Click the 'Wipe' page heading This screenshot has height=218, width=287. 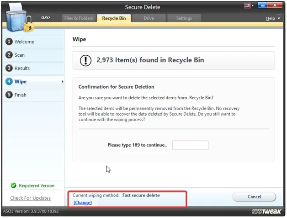(x=79, y=39)
